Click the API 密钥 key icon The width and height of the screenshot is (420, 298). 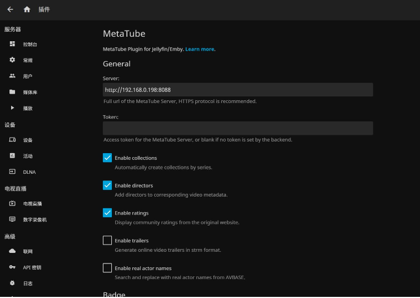point(12,267)
